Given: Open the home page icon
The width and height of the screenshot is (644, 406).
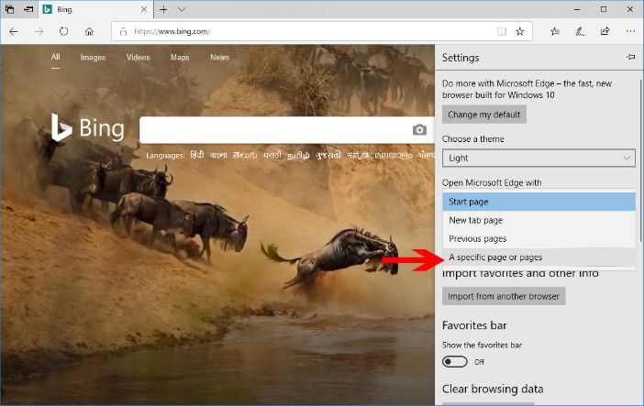Looking at the screenshot, I should pos(89,31).
